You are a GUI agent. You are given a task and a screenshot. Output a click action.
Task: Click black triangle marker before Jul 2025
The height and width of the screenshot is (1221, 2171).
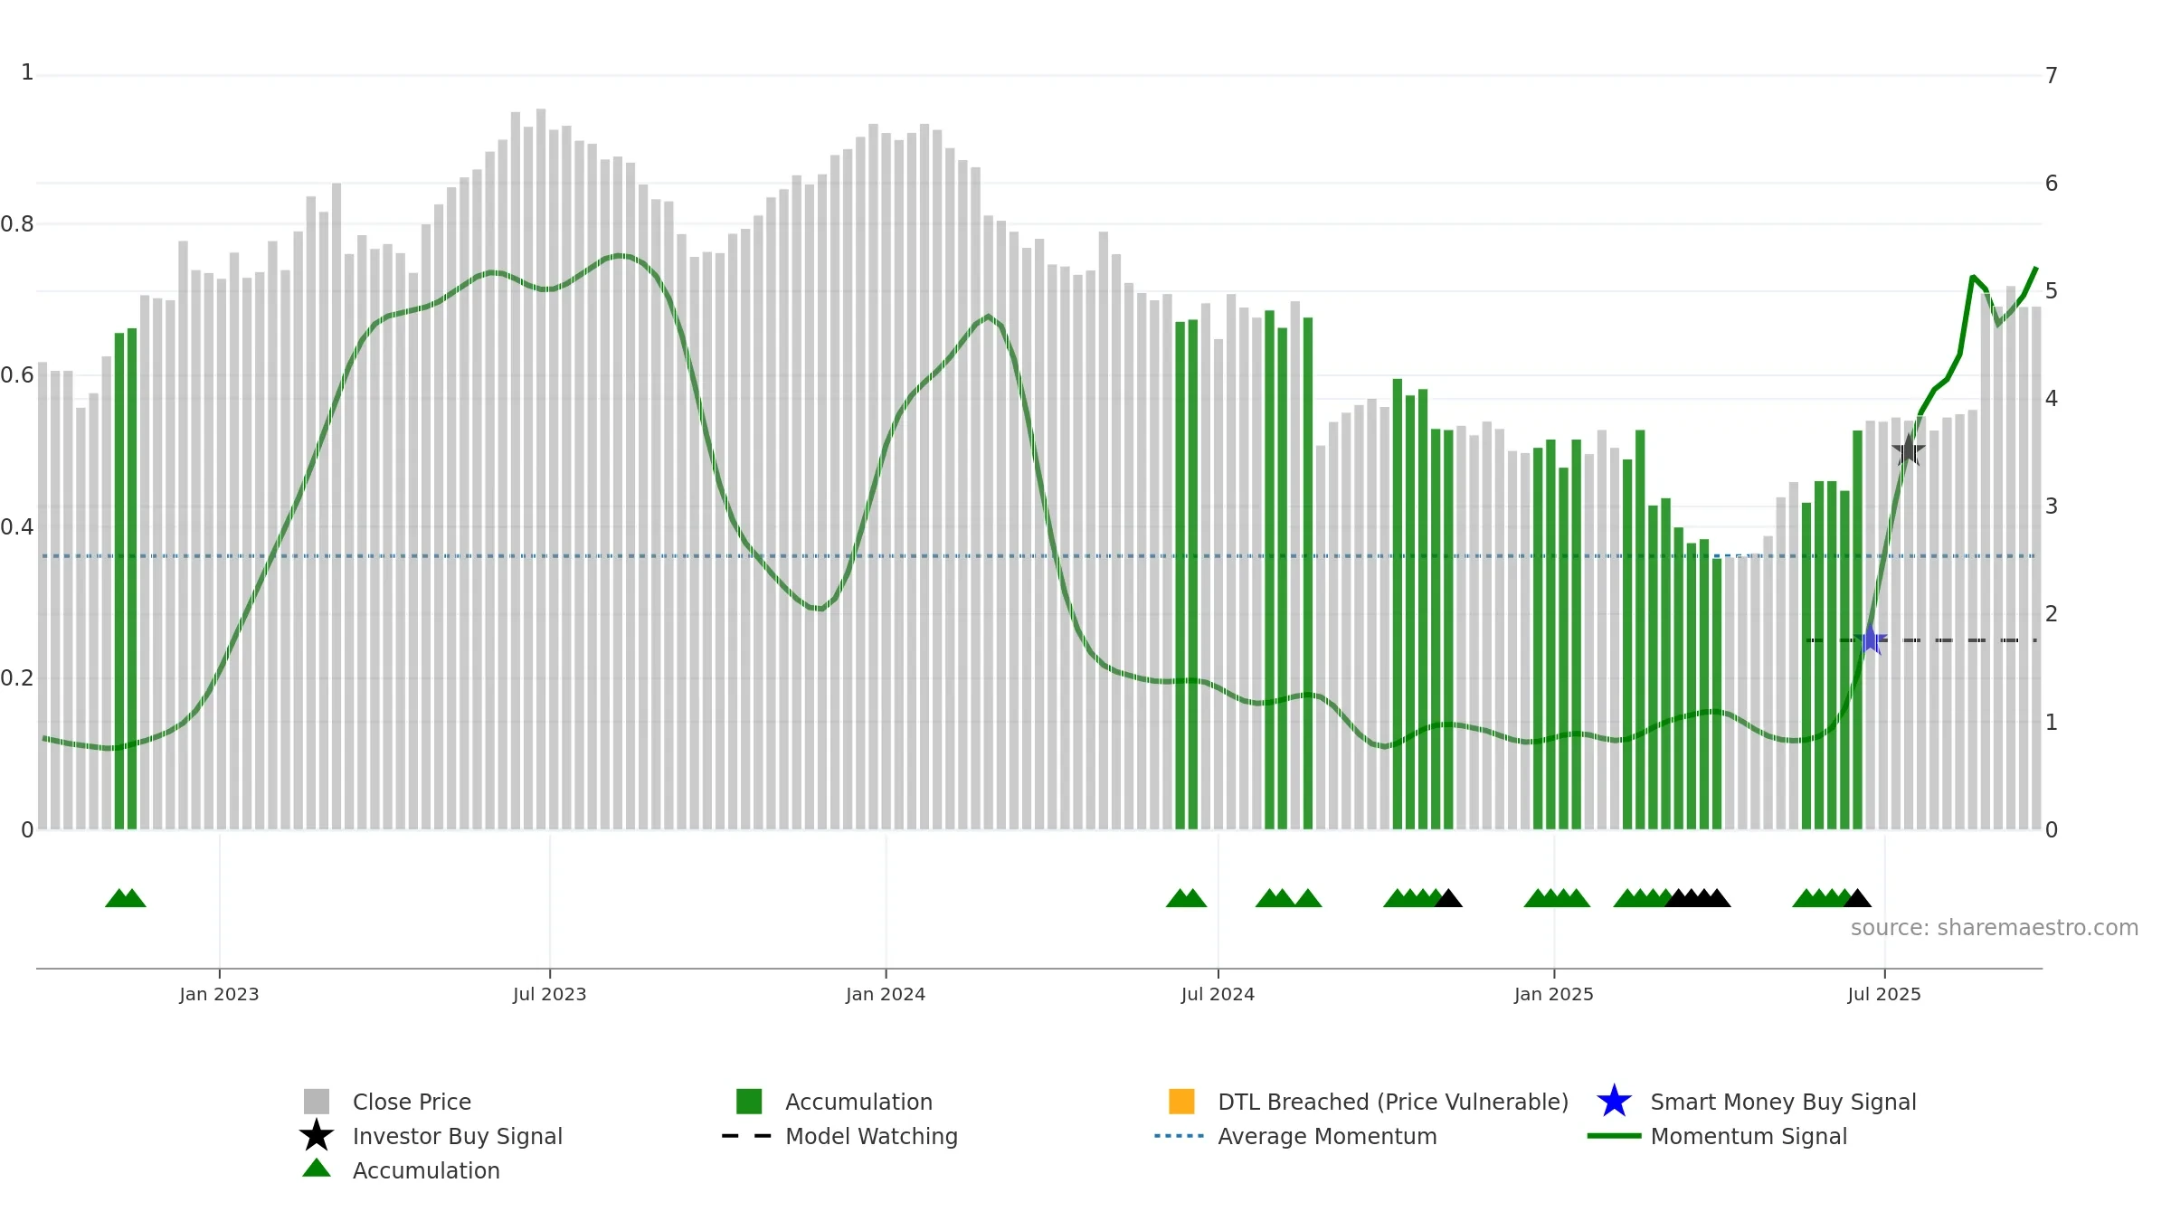click(x=1857, y=898)
